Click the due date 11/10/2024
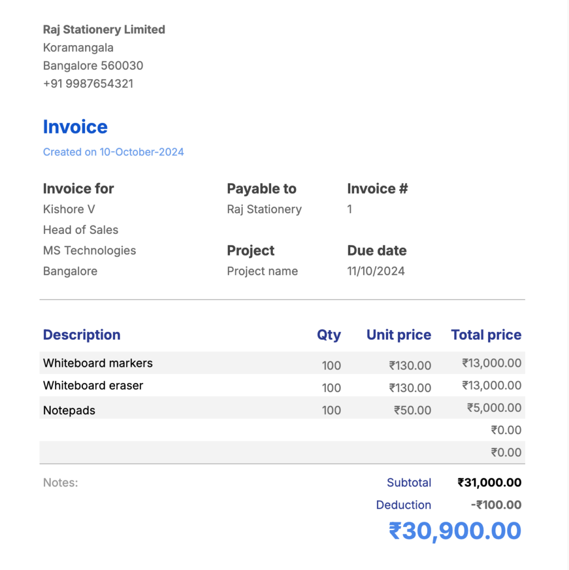The height and width of the screenshot is (570, 569). click(x=376, y=271)
